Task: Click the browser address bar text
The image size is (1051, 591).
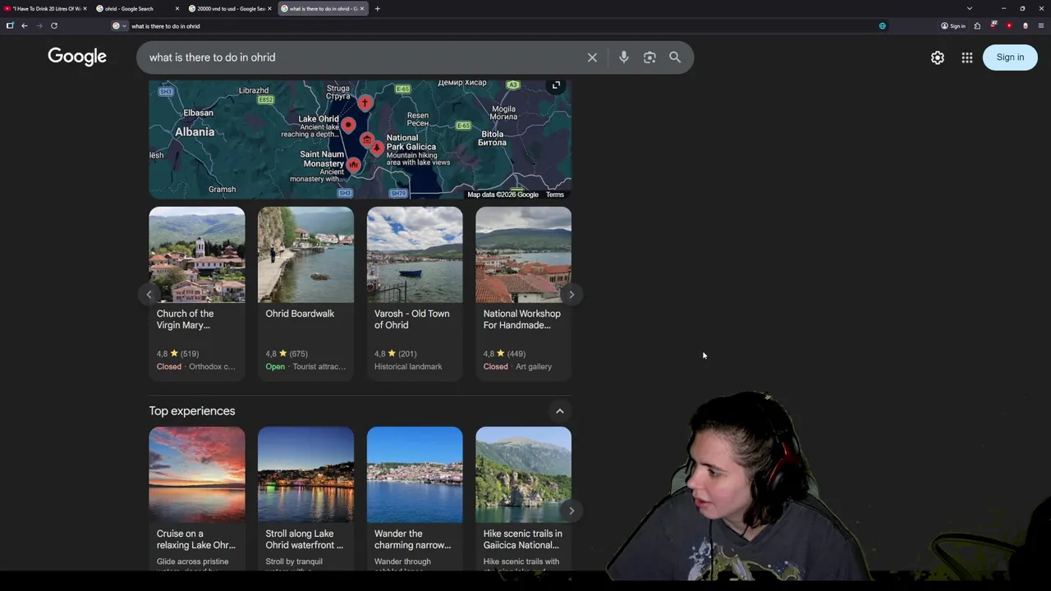Action: (x=166, y=25)
